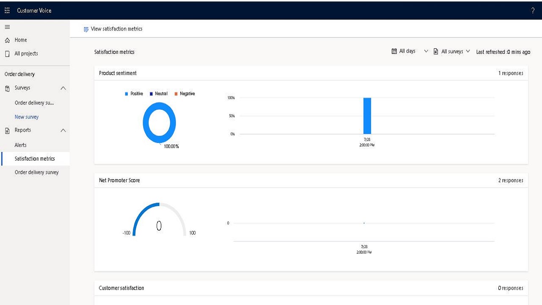Click the Satisfaction metrics page heading
The width and height of the screenshot is (542, 305).
(114, 52)
